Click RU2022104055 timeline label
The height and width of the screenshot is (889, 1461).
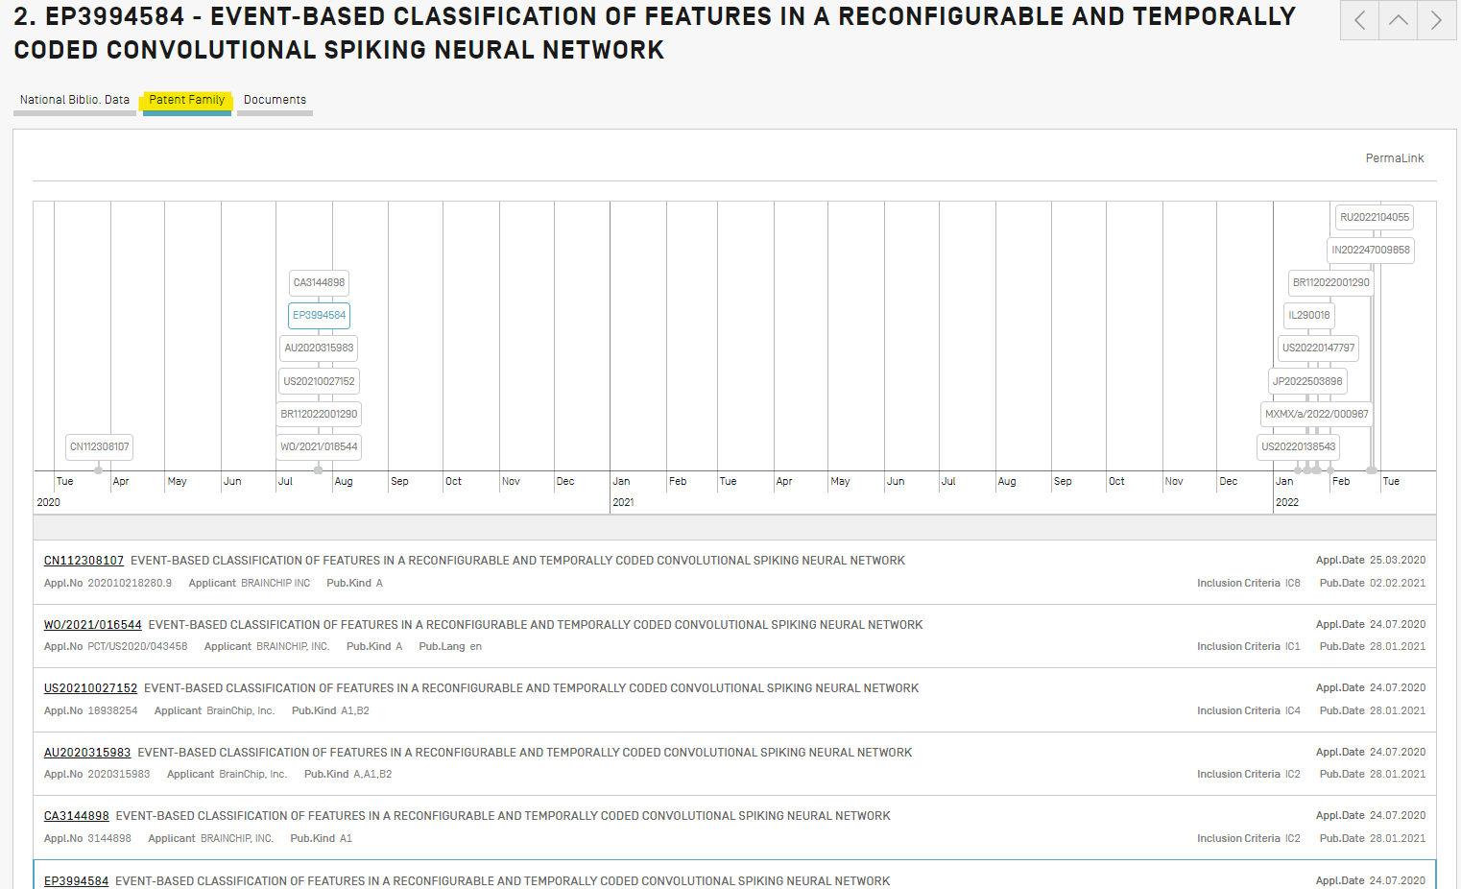pyautogui.click(x=1375, y=217)
